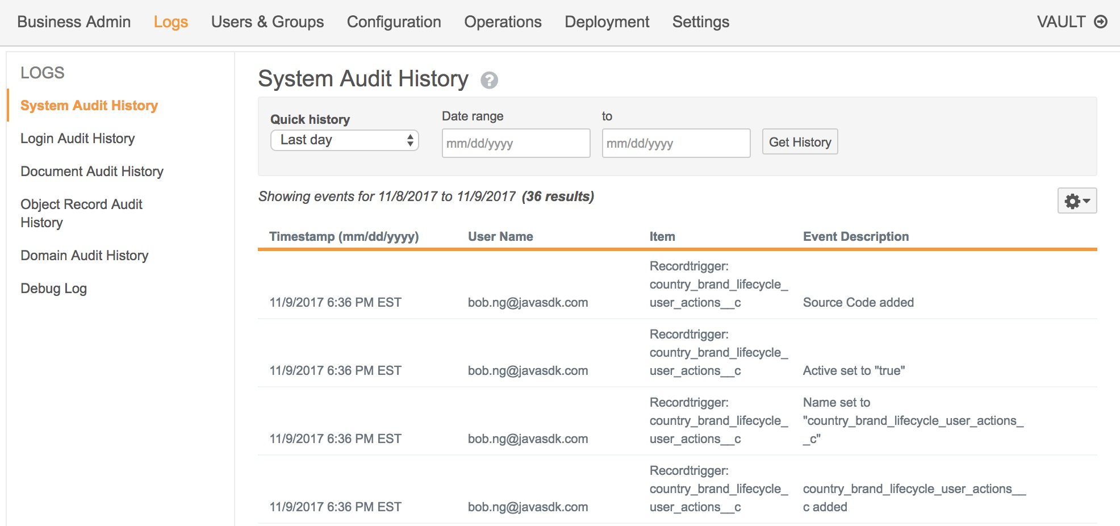Open Deployment from the navigation bar

(x=607, y=22)
